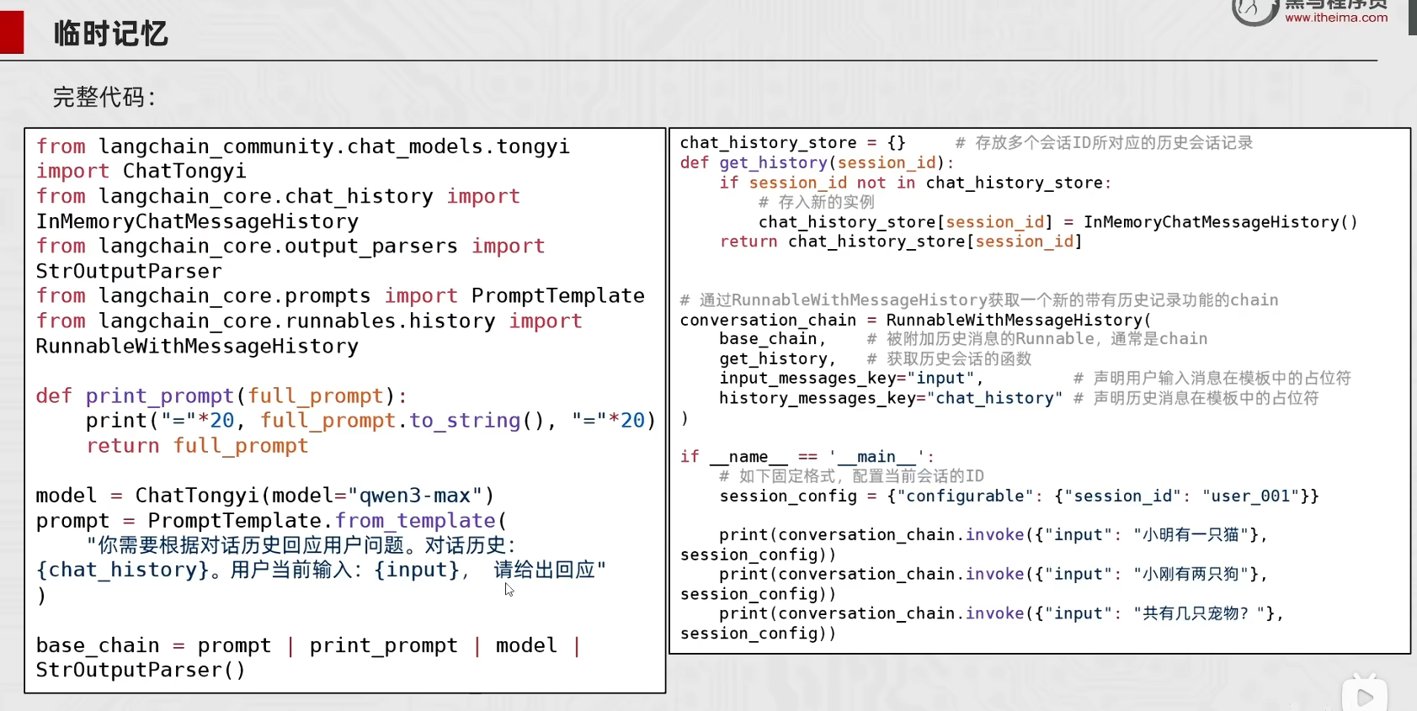Click the history_messages_key="chat_history" argument
The image size is (1417, 711).
[892, 398]
